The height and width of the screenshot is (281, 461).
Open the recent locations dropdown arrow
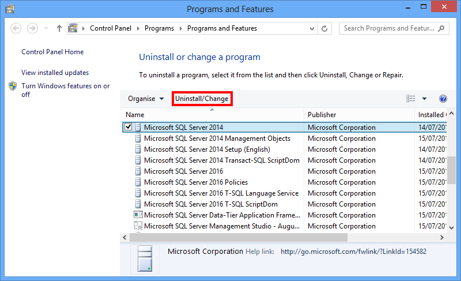[x=46, y=28]
